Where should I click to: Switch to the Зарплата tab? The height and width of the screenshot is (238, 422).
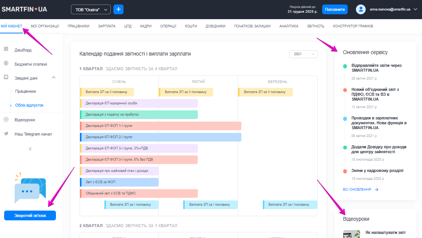pyautogui.click(x=107, y=26)
